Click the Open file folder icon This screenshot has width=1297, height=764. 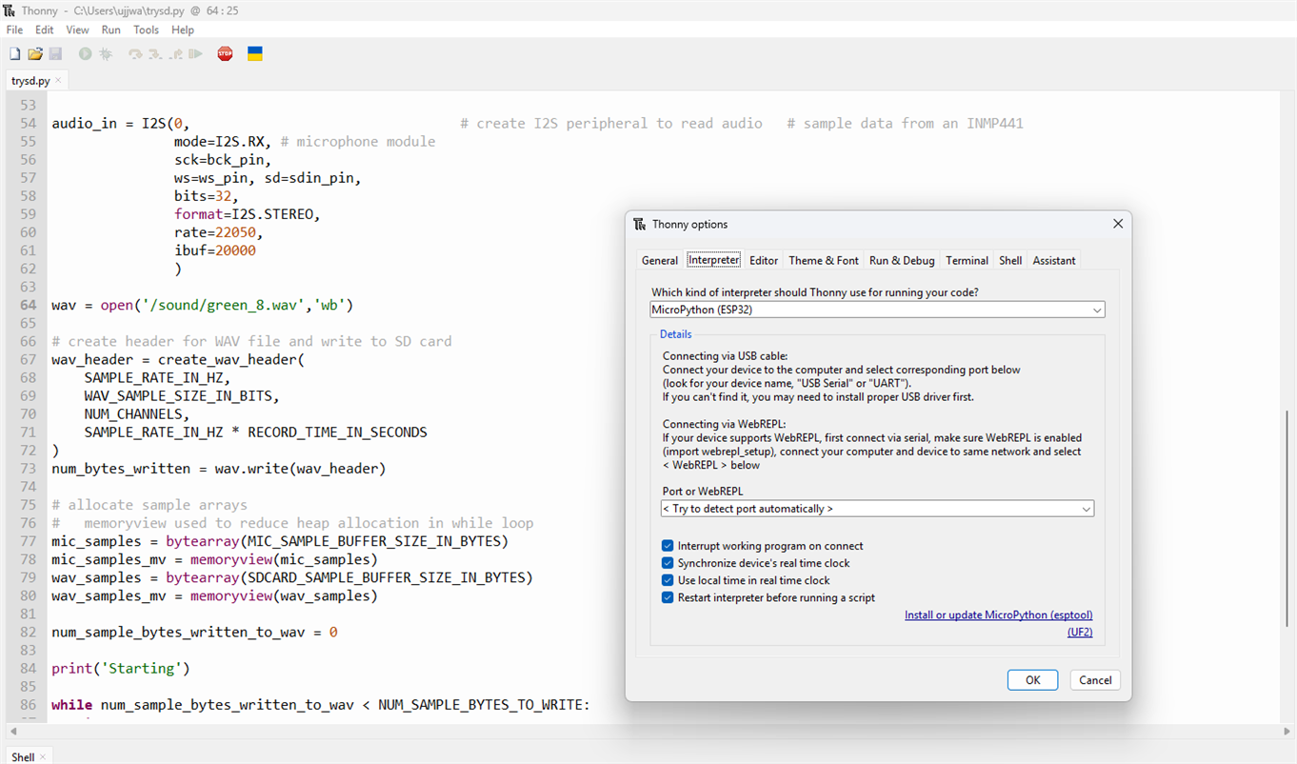tap(35, 54)
